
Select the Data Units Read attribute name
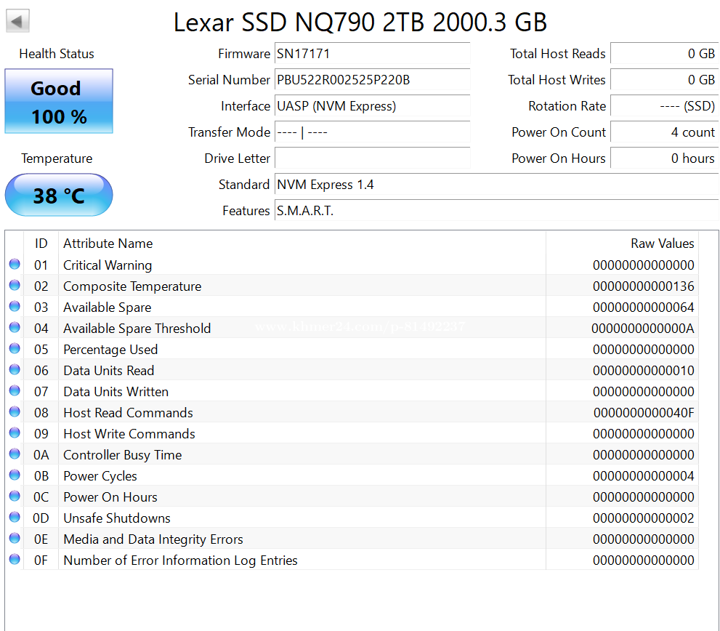click(108, 371)
